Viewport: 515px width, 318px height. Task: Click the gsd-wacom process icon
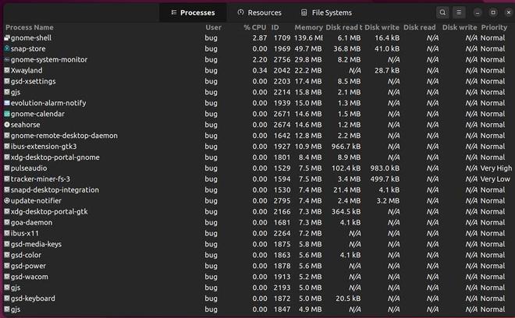pyautogui.click(x=7, y=277)
